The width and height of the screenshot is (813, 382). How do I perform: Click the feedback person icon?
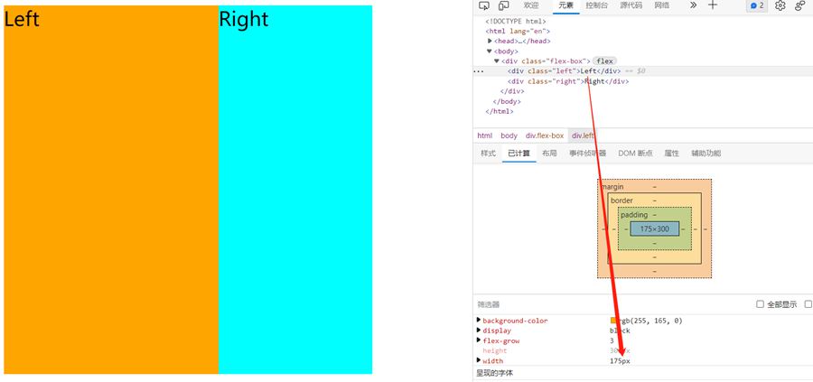(x=800, y=5)
